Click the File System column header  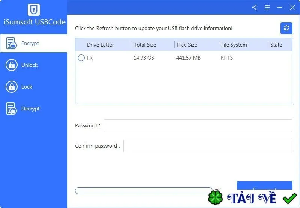(234, 45)
